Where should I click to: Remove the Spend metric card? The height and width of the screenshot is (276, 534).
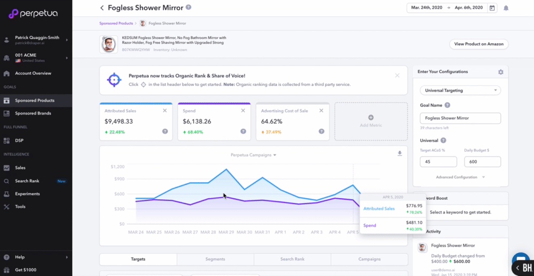[x=243, y=110]
